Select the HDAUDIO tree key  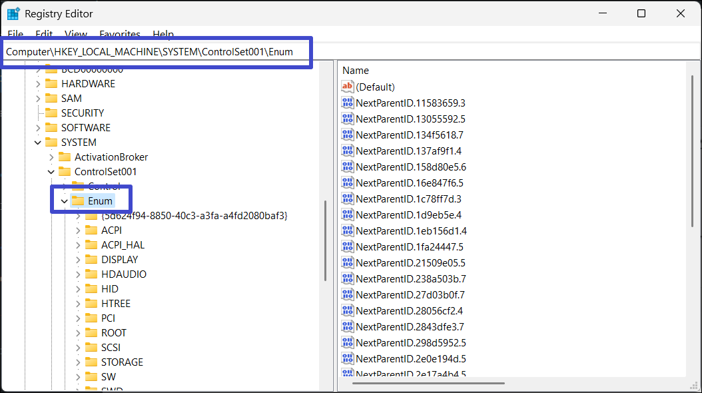[x=123, y=274]
